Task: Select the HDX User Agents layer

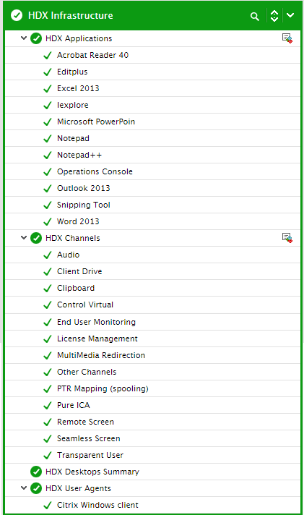Action: point(79,488)
